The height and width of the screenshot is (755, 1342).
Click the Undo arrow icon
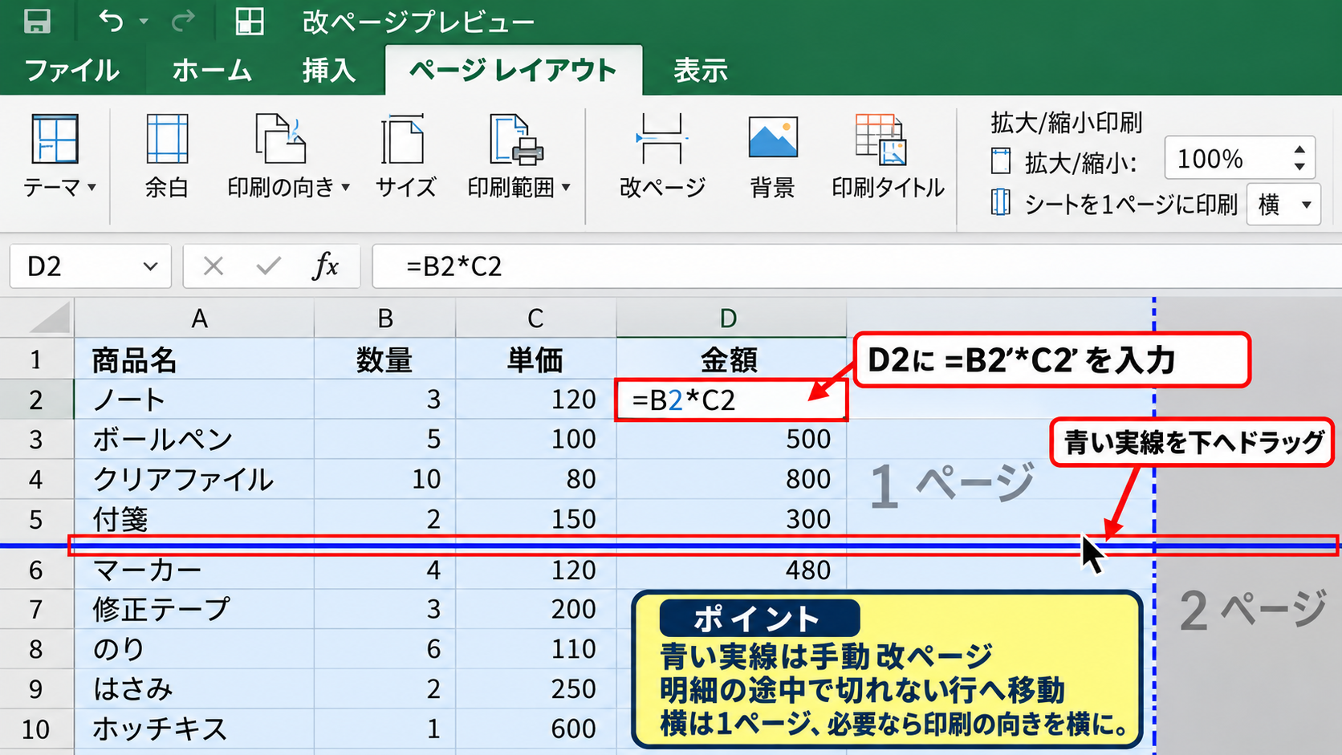[111, 21]
